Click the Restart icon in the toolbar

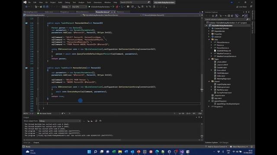[x=122, y=7]
